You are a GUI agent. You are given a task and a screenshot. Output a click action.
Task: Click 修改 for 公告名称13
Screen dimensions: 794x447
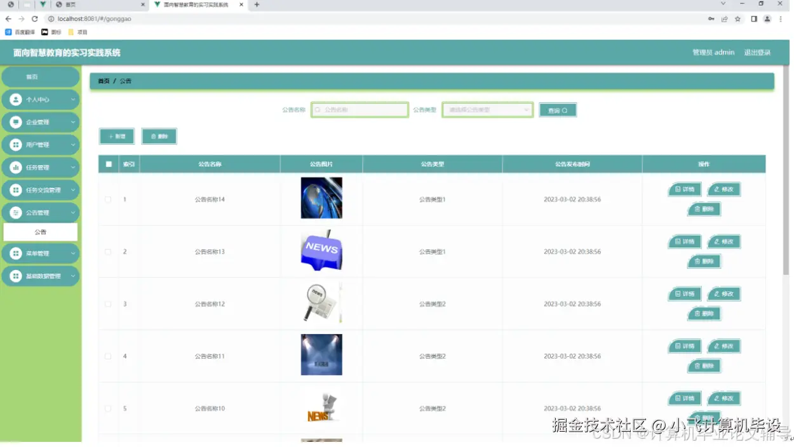click(x=723, y=242)
